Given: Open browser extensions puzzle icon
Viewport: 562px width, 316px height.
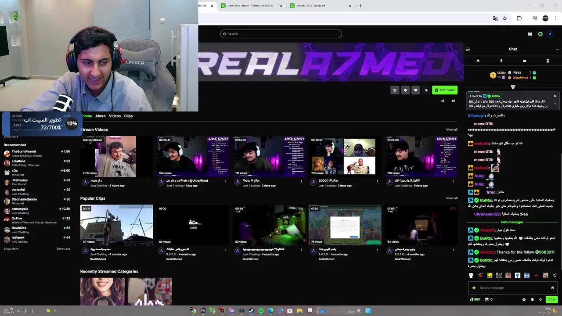Looking at the screenshot, I should 519,18.
